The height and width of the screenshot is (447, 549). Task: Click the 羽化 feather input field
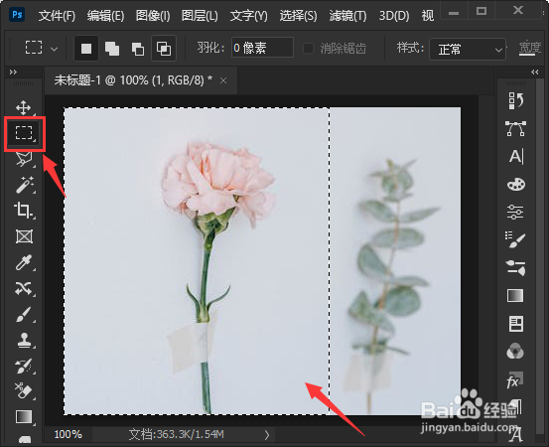click(x=262, y=48)
